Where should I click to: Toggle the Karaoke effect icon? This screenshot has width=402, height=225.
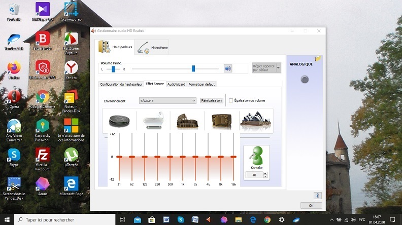tap(256, 156)
